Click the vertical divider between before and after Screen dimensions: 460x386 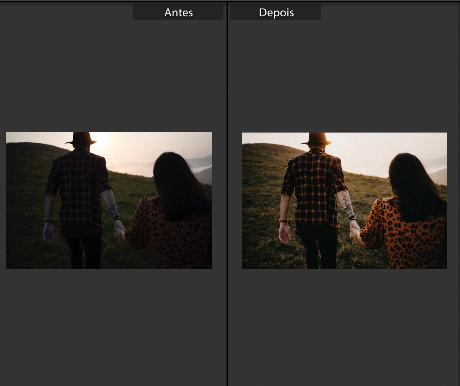[227, 194]
